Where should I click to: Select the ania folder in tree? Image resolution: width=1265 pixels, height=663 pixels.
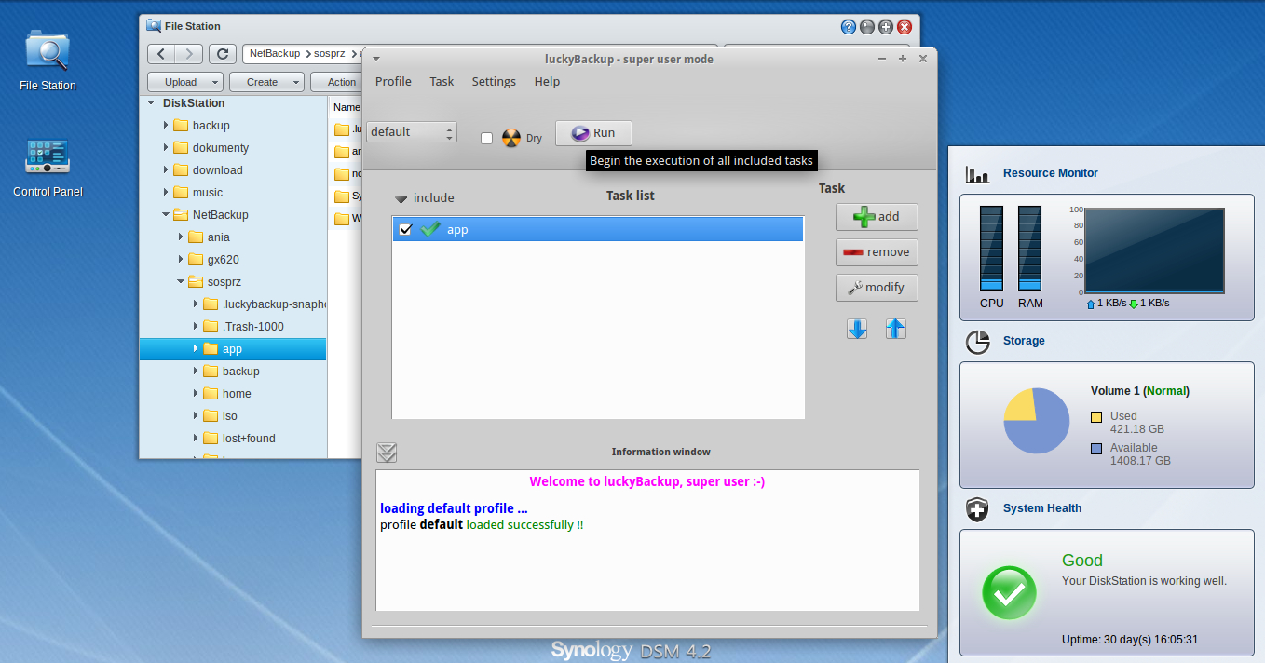point(218,237)
